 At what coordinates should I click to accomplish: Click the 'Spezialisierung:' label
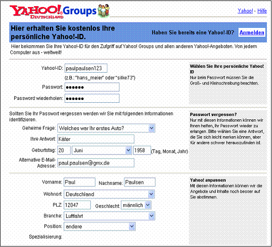click(46, 237)
